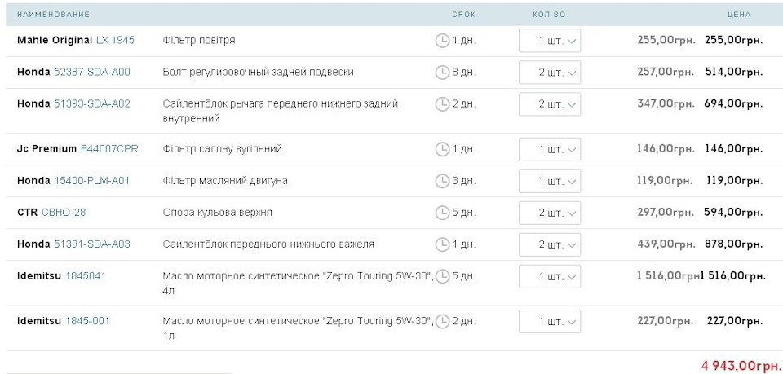
Task: Click 'Болт регулировочный задней подвески' description
Action: [x=259, y=73]
